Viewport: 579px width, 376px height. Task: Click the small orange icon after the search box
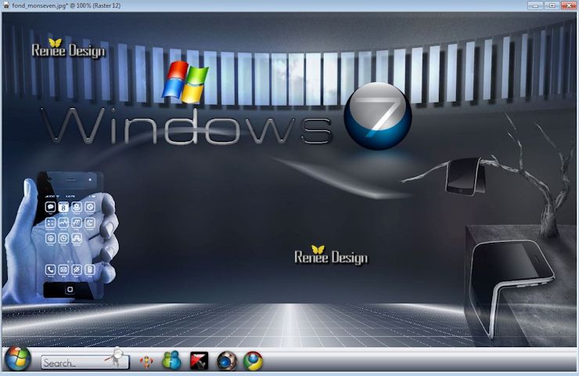pyautogui.click(x=146, y=362)
